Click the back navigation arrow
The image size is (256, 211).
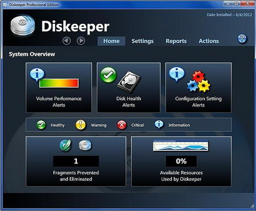coord(67,41)
